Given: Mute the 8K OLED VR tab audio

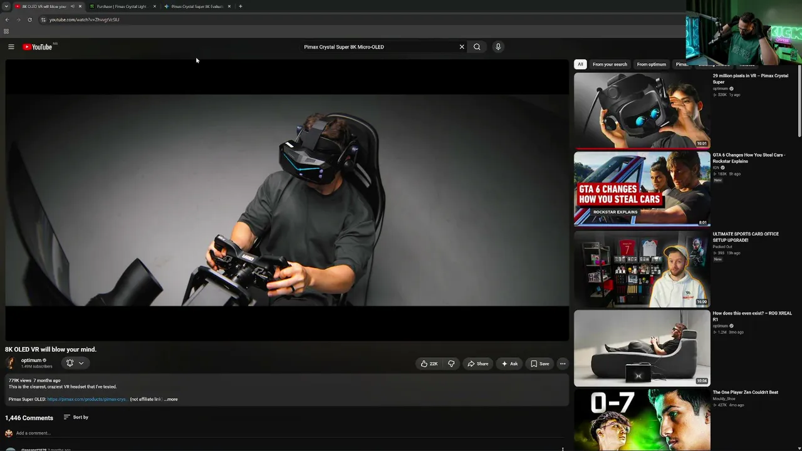Looking at the screenshot, I should (72, 6).
